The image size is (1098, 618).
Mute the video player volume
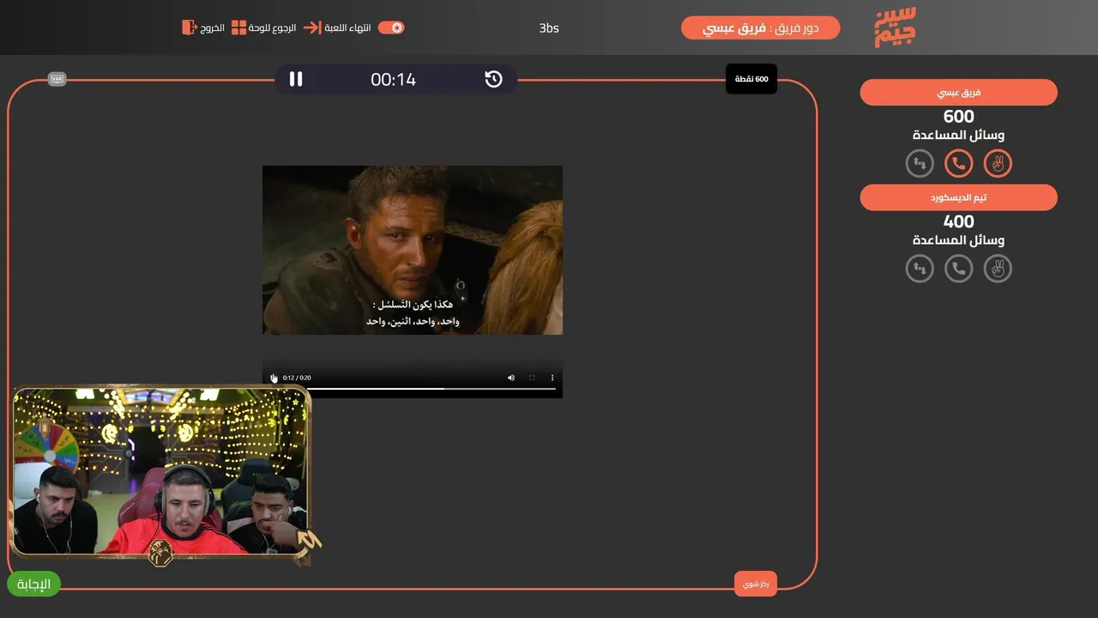tap(511, 378)
